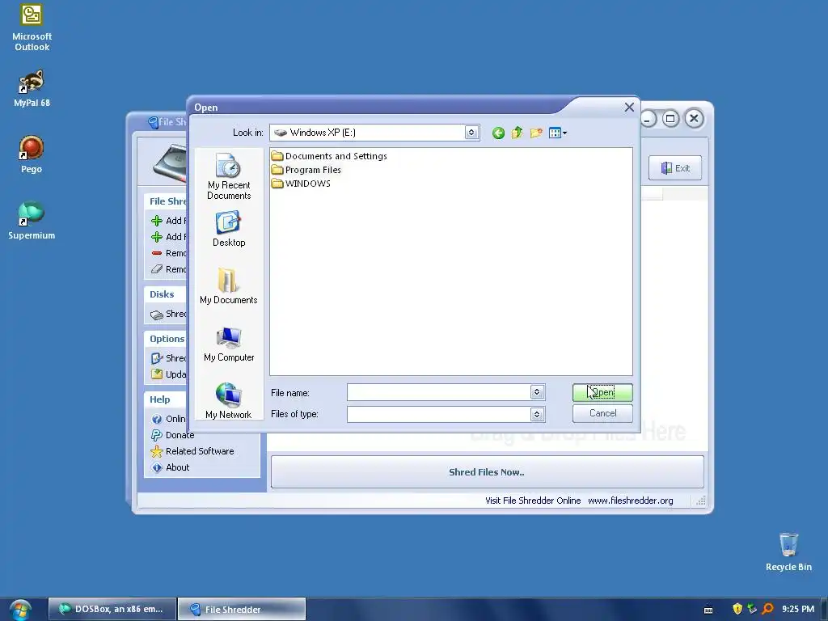This screenshot has height=621, width=828.
Task: Click the PayPal Donate icon
Action: point(157,435)
